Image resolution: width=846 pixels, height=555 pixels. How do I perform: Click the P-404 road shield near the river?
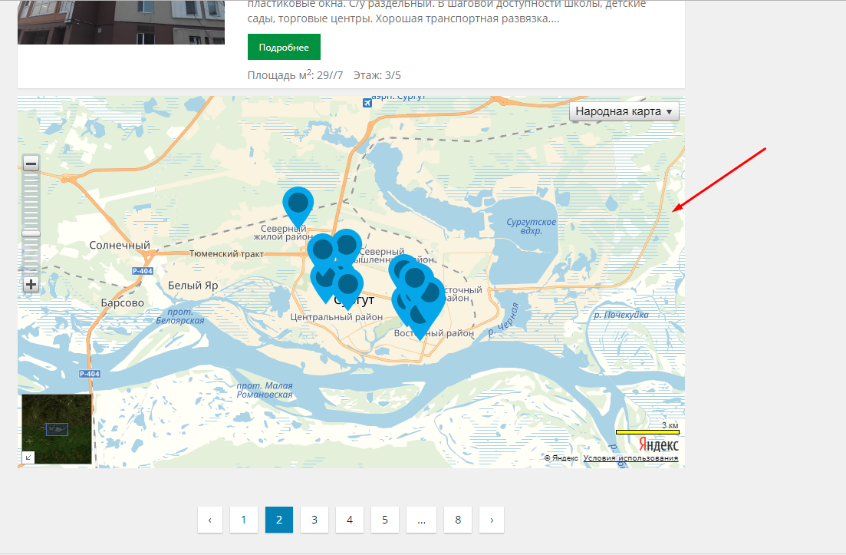90,374
